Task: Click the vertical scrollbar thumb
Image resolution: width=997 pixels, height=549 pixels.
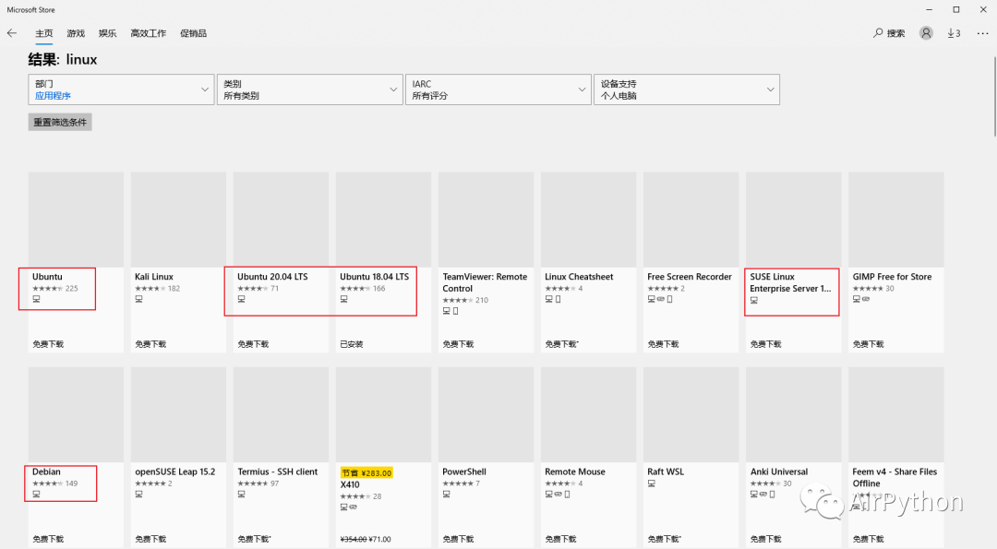Action: (x=994, y=95)
